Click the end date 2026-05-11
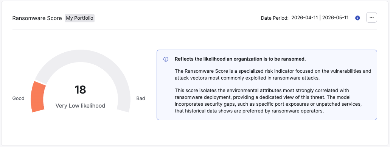The image size is (390, 147). coord(335,18)
